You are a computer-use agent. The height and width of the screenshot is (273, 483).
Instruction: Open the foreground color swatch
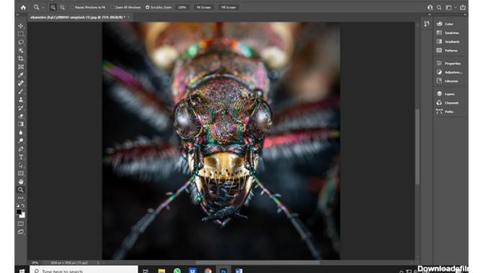pyautogui.click(x=19, y=212)
